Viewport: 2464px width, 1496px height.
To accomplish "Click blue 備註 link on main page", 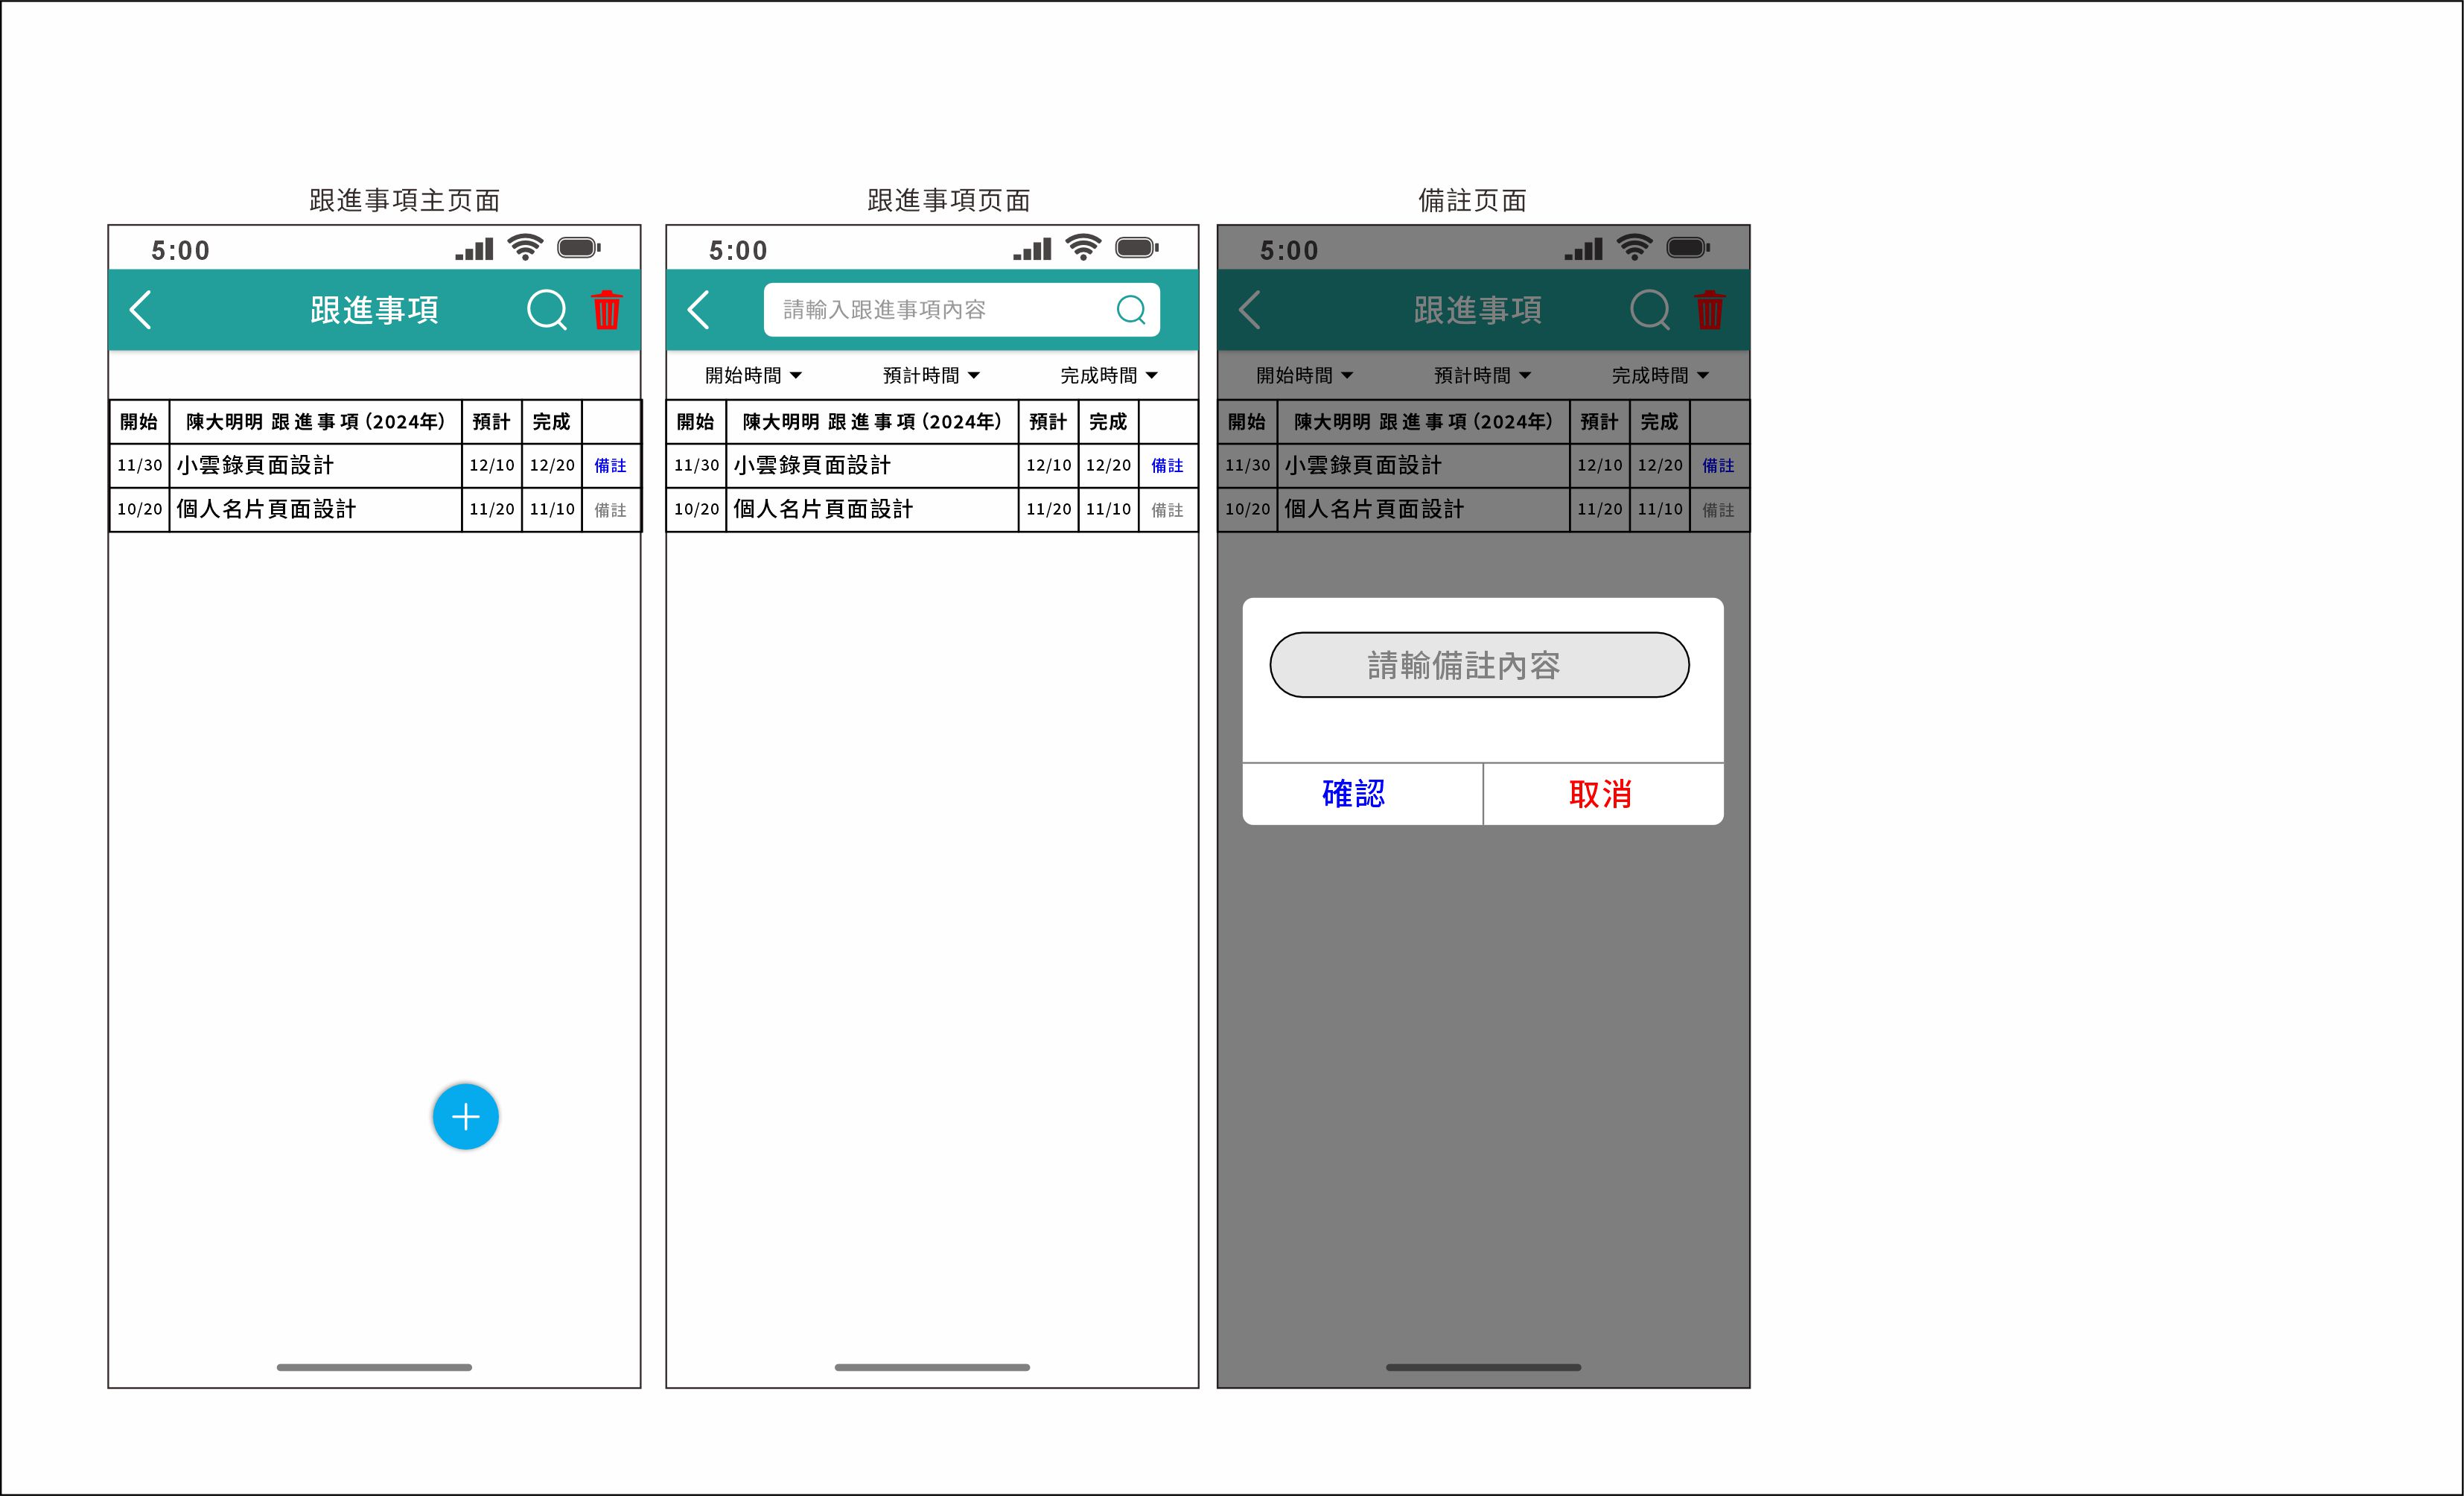I will tap(610, 466).
